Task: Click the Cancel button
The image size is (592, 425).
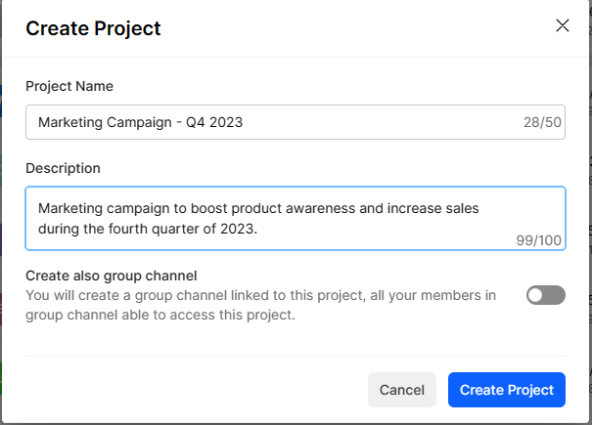Action: point(402,390)
